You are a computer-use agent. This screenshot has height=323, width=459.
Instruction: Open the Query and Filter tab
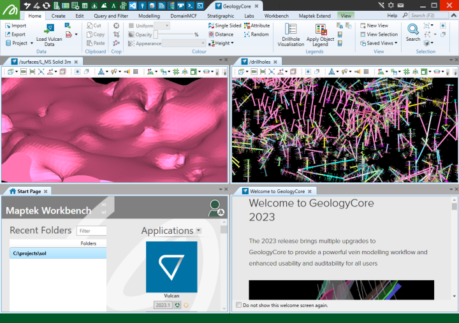[110, 15]
